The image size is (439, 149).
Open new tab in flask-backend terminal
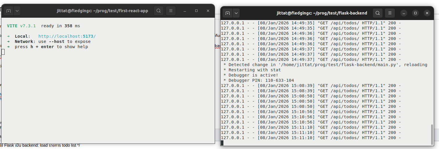[227, 13]
